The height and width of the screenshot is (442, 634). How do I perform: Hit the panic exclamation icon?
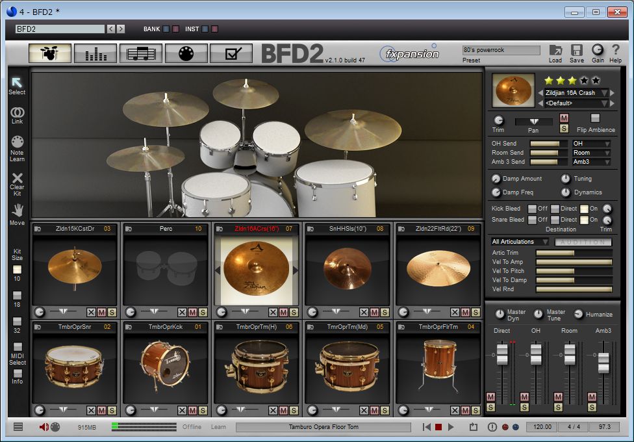click(x=492, y=427)
